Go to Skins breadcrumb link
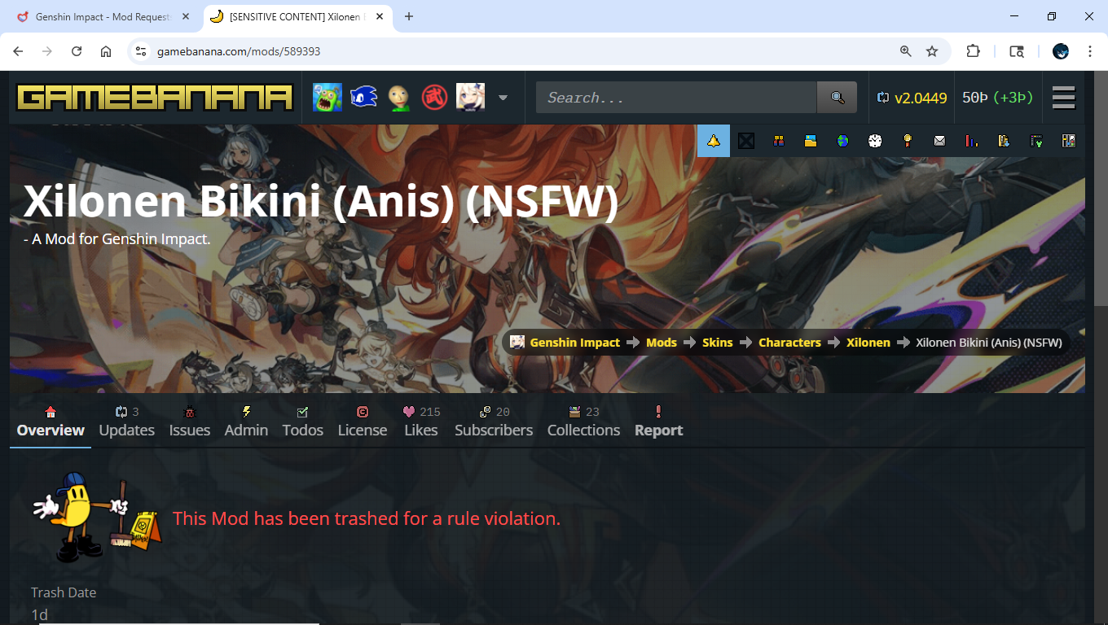This screenshot has height=625, width=1108. tap(718, 343)
